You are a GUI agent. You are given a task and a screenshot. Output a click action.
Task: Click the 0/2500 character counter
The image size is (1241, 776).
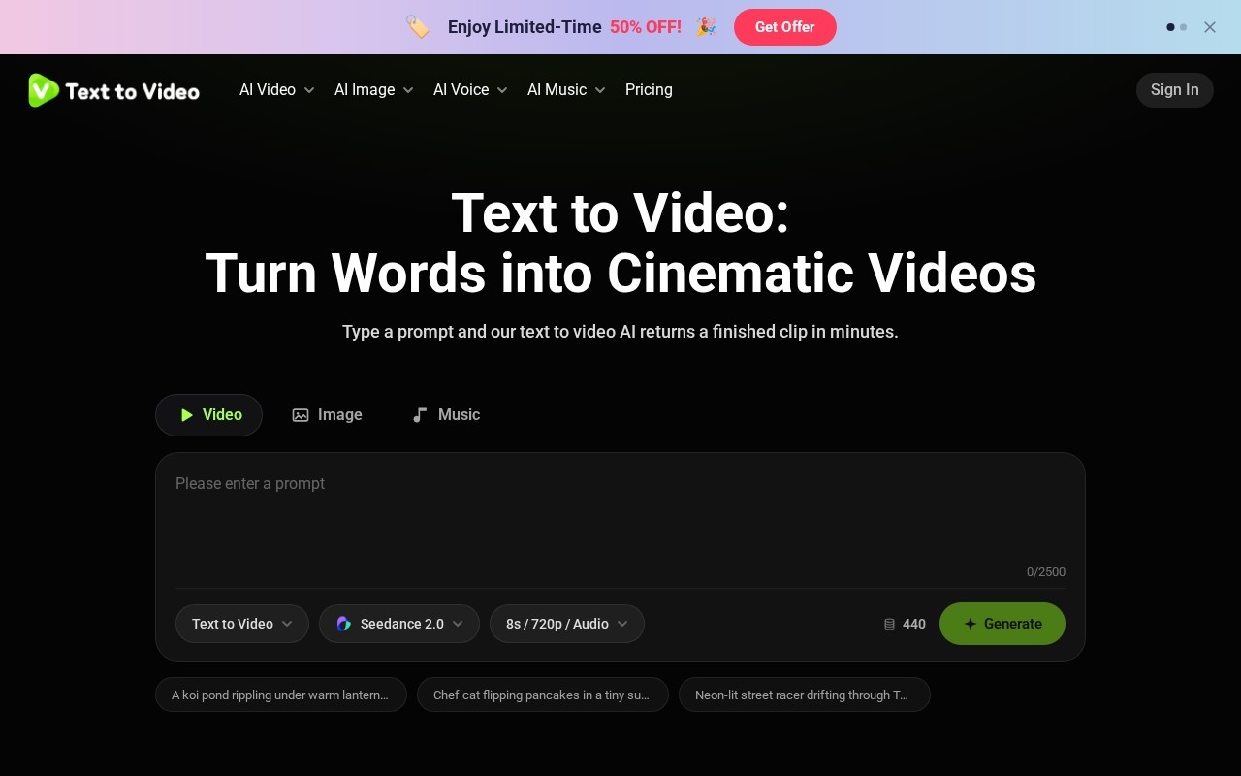click(x=1046, y=572)
